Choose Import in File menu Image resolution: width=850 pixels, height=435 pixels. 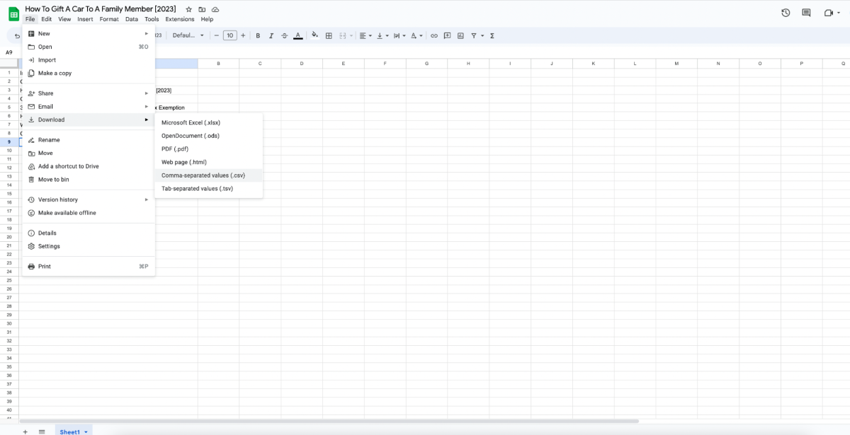pos(89,60)
